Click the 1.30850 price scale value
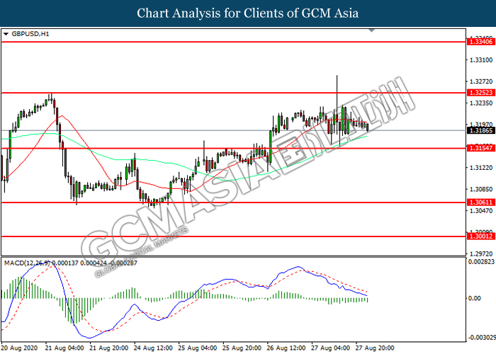The width and height of the screenshot is (496, 354). pyautogui.click(x=481, y=189)
